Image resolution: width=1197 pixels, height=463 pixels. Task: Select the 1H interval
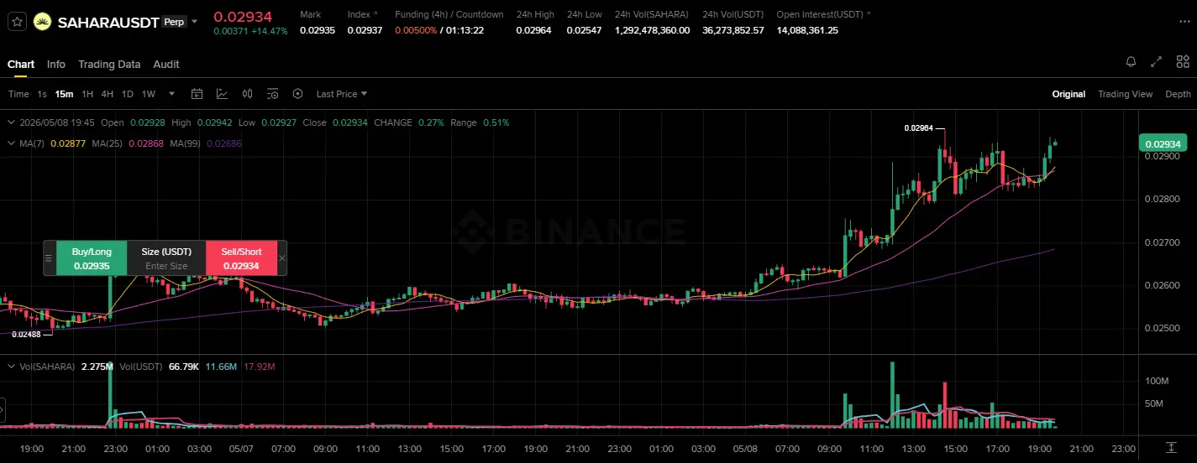click(87, 94)
